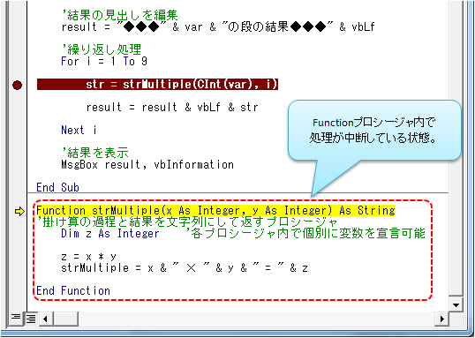Click the 'z = x * y' line
The image size is (475, 338).
(88, 257)
